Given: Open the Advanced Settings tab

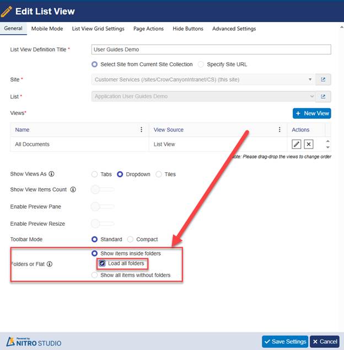Looking at the screenshot, I should pyautogui.click(x=234, y=29).
